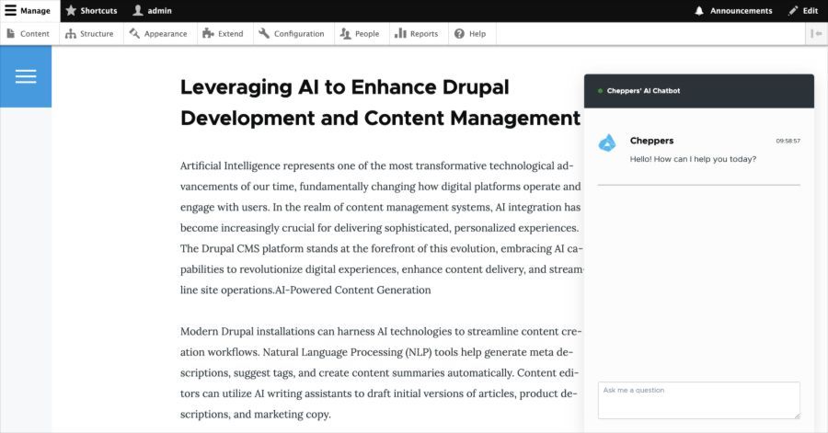Focus the Ask me a question field
The width and height of the screenshot is (828, 433).
698,400
